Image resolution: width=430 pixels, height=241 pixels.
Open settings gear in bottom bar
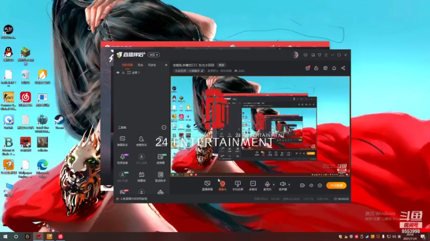pos(320,185)
